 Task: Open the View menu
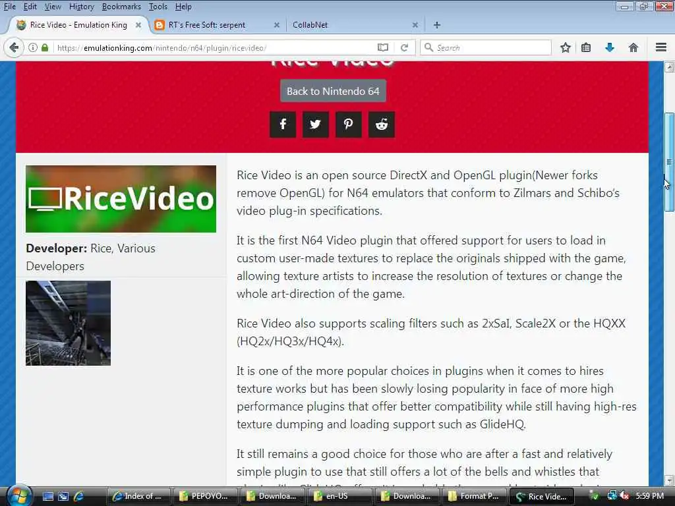pos(53,7)
